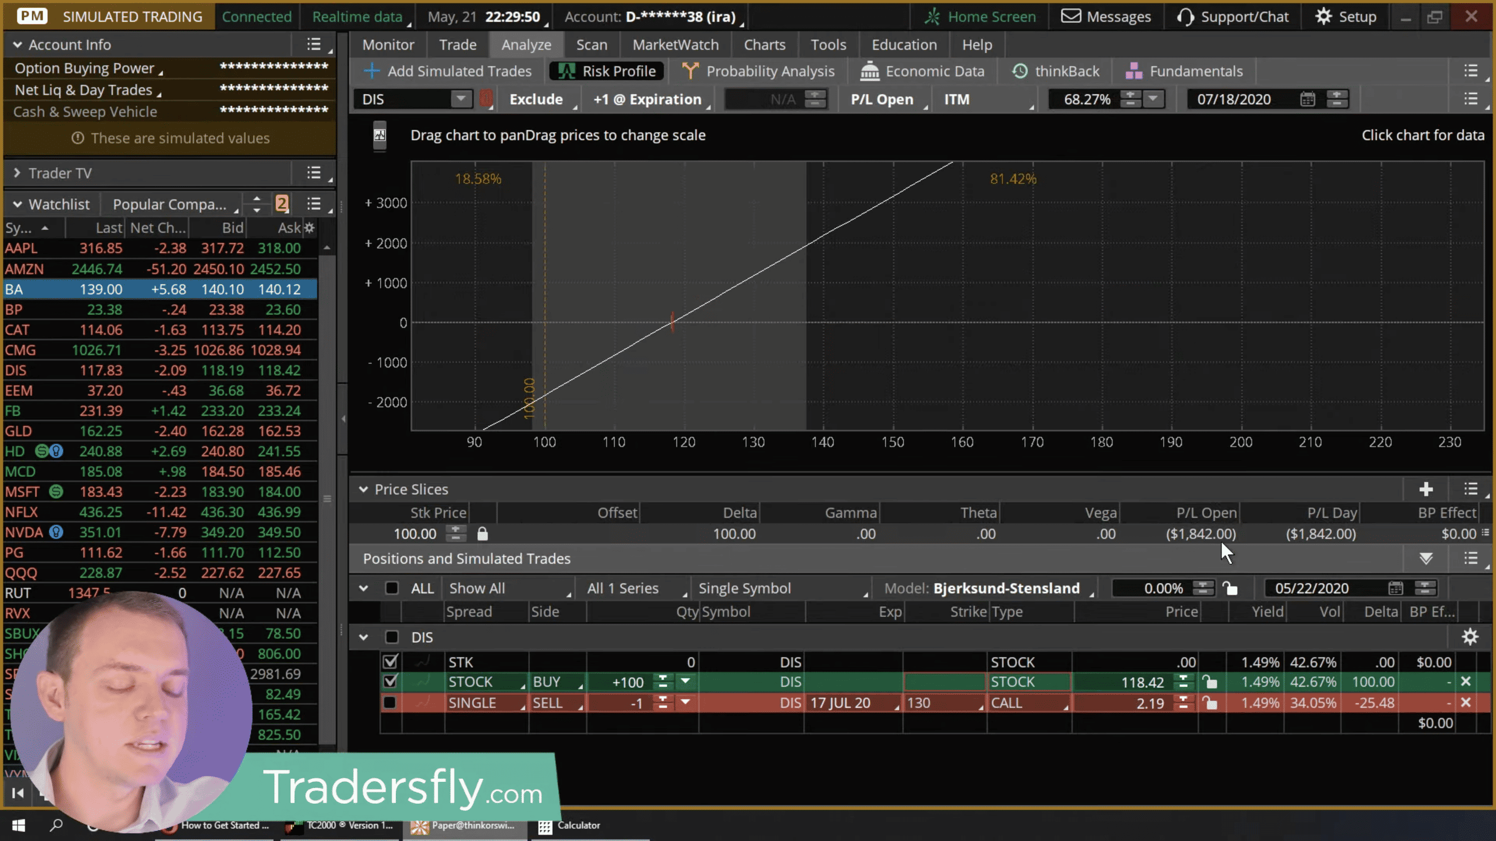Open Single Symbol dropdown
Viewport: 1496px width, 841px height.
[782, 589]
